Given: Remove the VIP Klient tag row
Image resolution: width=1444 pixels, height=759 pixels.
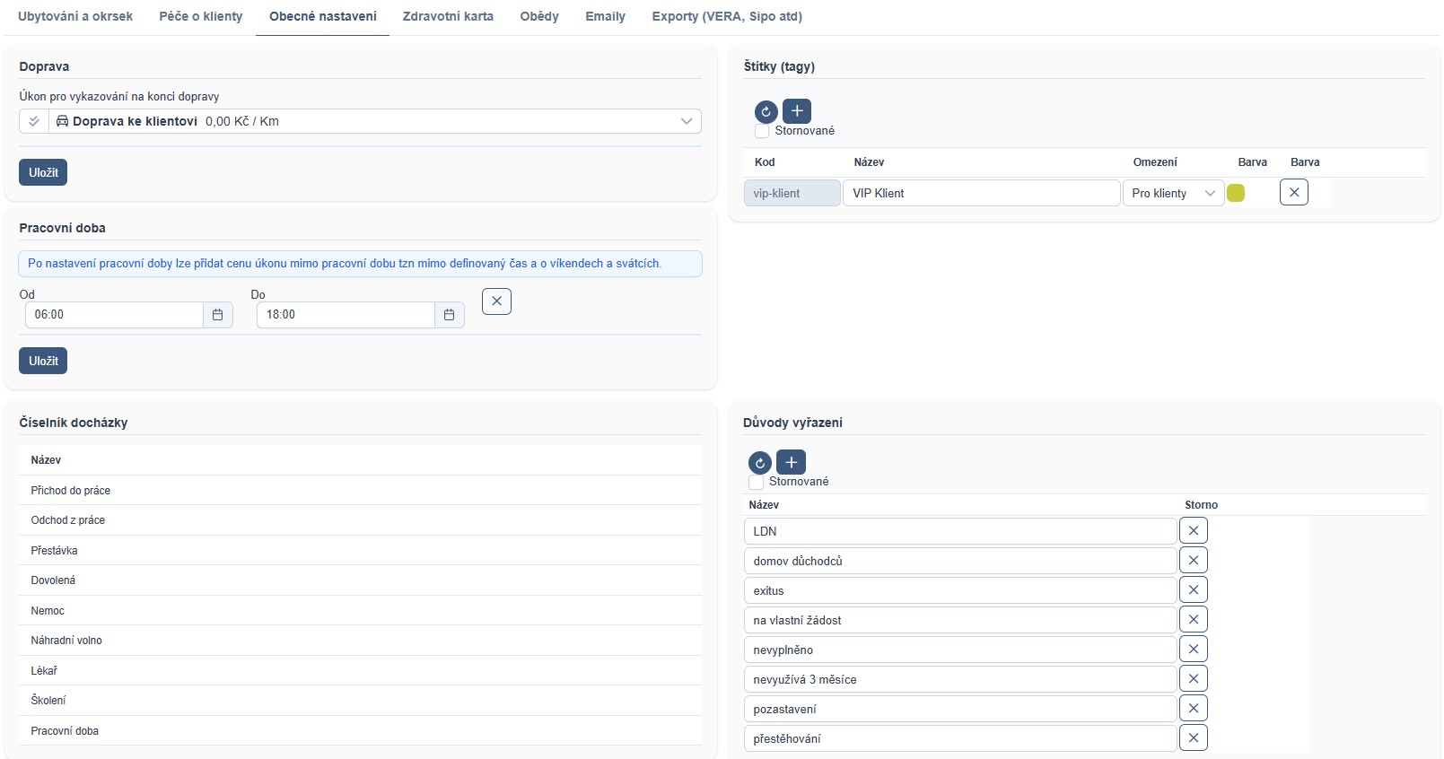Looking at the screenshot, I should pyautogui.click(x=1293, y=192).
